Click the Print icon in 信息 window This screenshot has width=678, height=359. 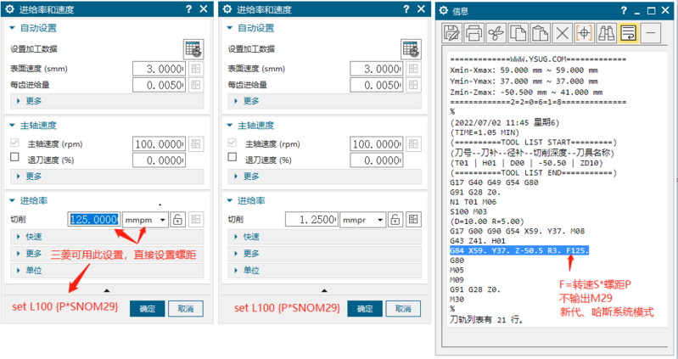coord(473,33)
